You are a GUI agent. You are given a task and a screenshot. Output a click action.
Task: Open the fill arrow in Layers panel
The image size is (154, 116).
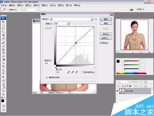pos(146,86)
